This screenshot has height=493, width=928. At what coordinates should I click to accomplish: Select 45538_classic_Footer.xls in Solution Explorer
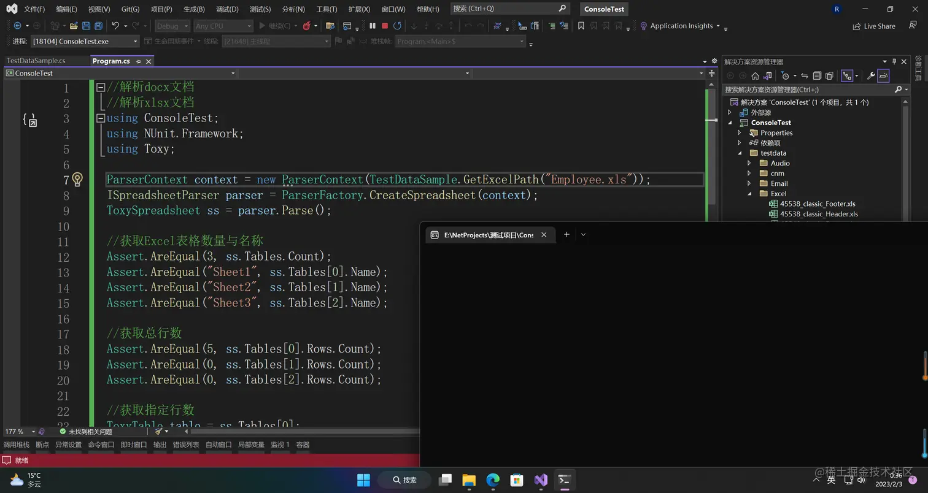pyautogui.click(x=817, y=204)
